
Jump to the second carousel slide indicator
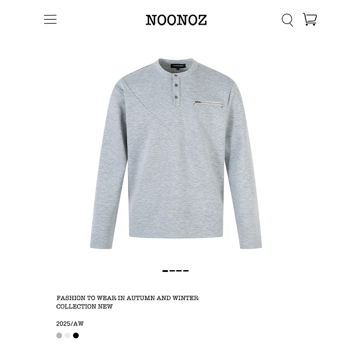(x=172, y=271)
